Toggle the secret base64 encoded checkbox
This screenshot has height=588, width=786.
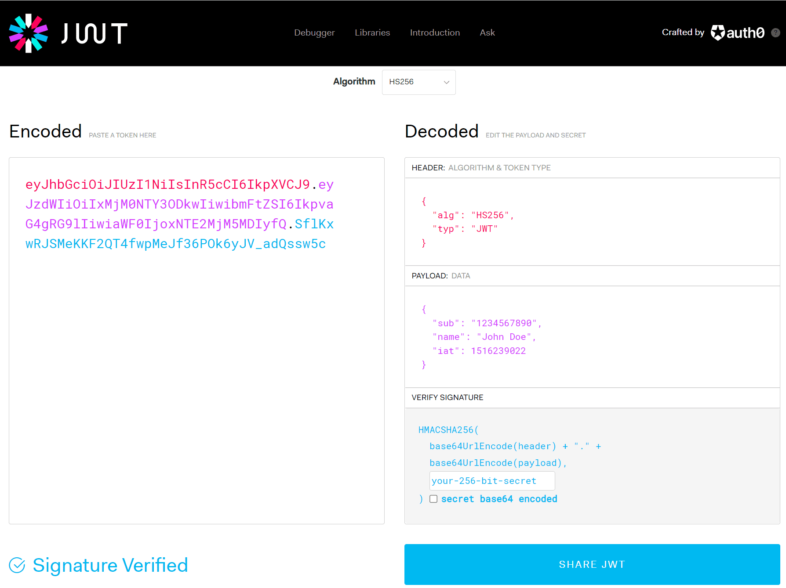click(x=433, y=499)
